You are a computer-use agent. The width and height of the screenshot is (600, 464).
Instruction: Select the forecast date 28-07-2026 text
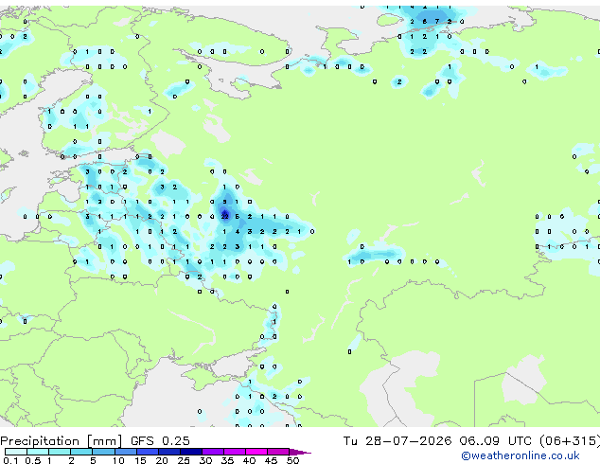click(408, 441)
